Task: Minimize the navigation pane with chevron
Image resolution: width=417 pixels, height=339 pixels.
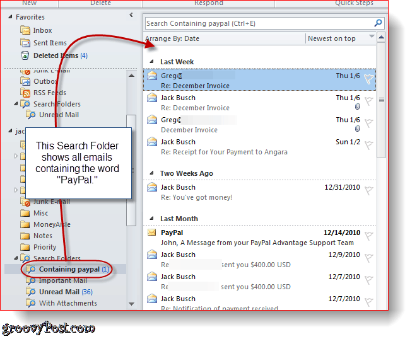Action: tap(131, 15)
